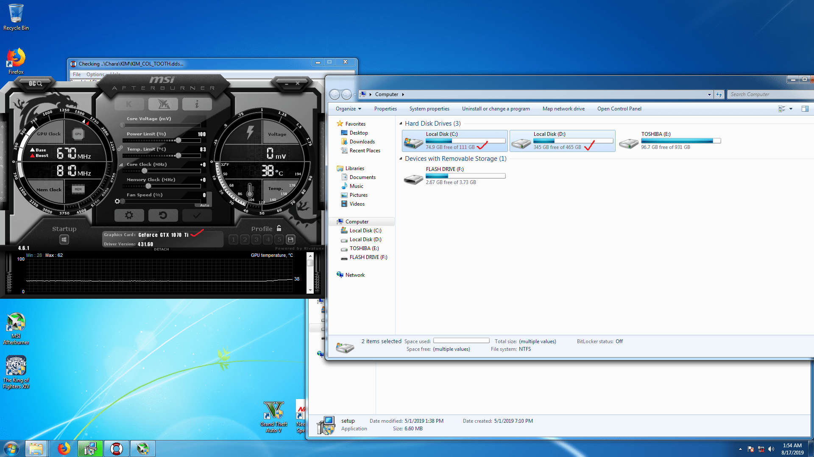The height and width of the screenshot is (457, 814).
Task: Open Afterburner information panel via the i icon
Action: coord(197,104)
